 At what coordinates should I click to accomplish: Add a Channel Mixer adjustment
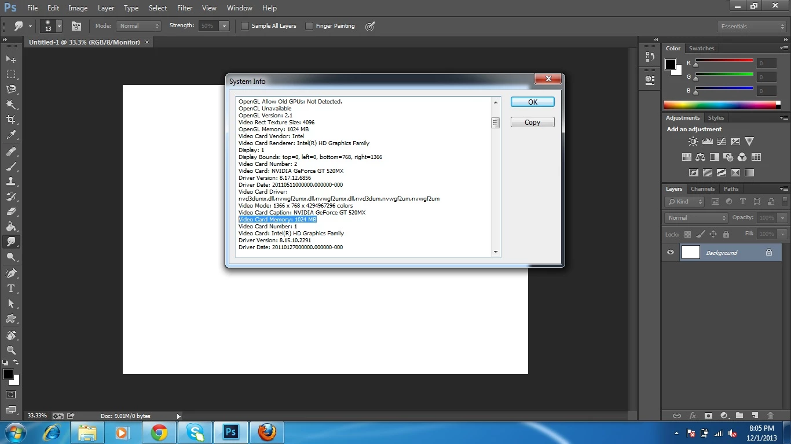[x=742, y=157]
